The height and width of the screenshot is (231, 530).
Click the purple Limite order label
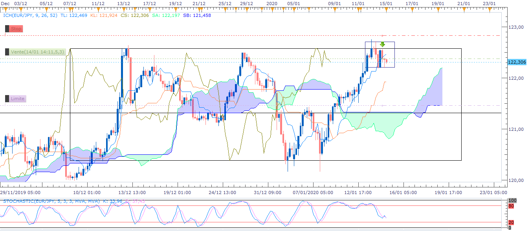pos(16,99)
